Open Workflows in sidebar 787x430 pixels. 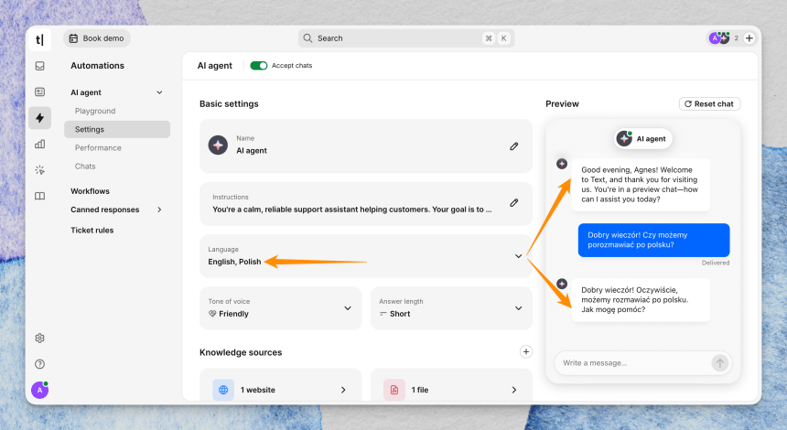click(90, 191)
